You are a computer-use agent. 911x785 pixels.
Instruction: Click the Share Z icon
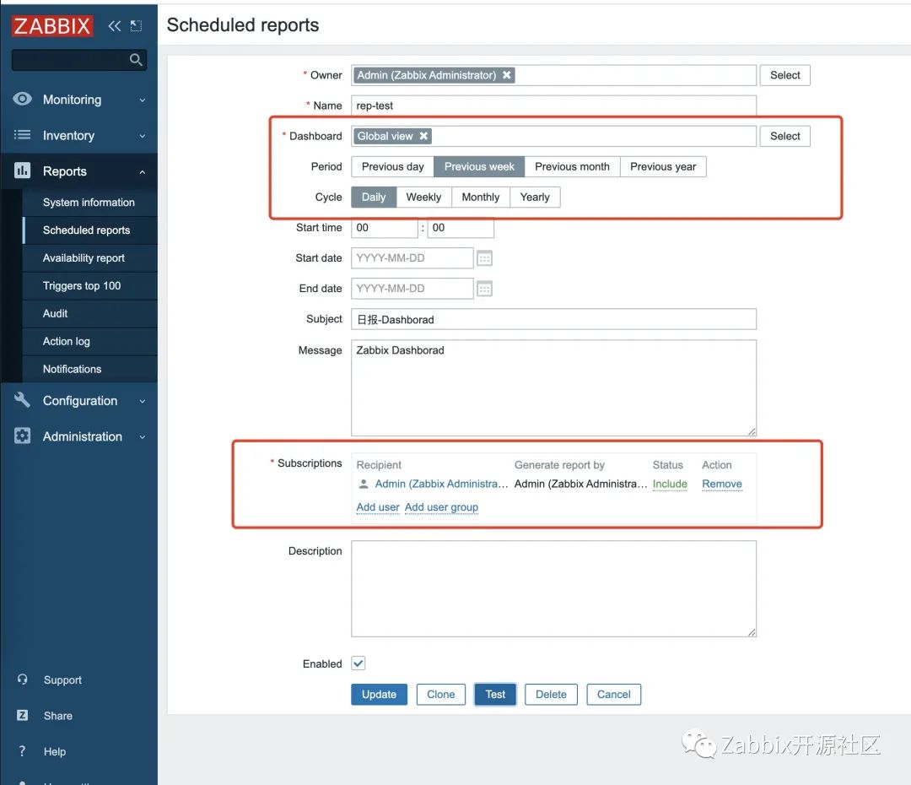click(x=22, y=715)
